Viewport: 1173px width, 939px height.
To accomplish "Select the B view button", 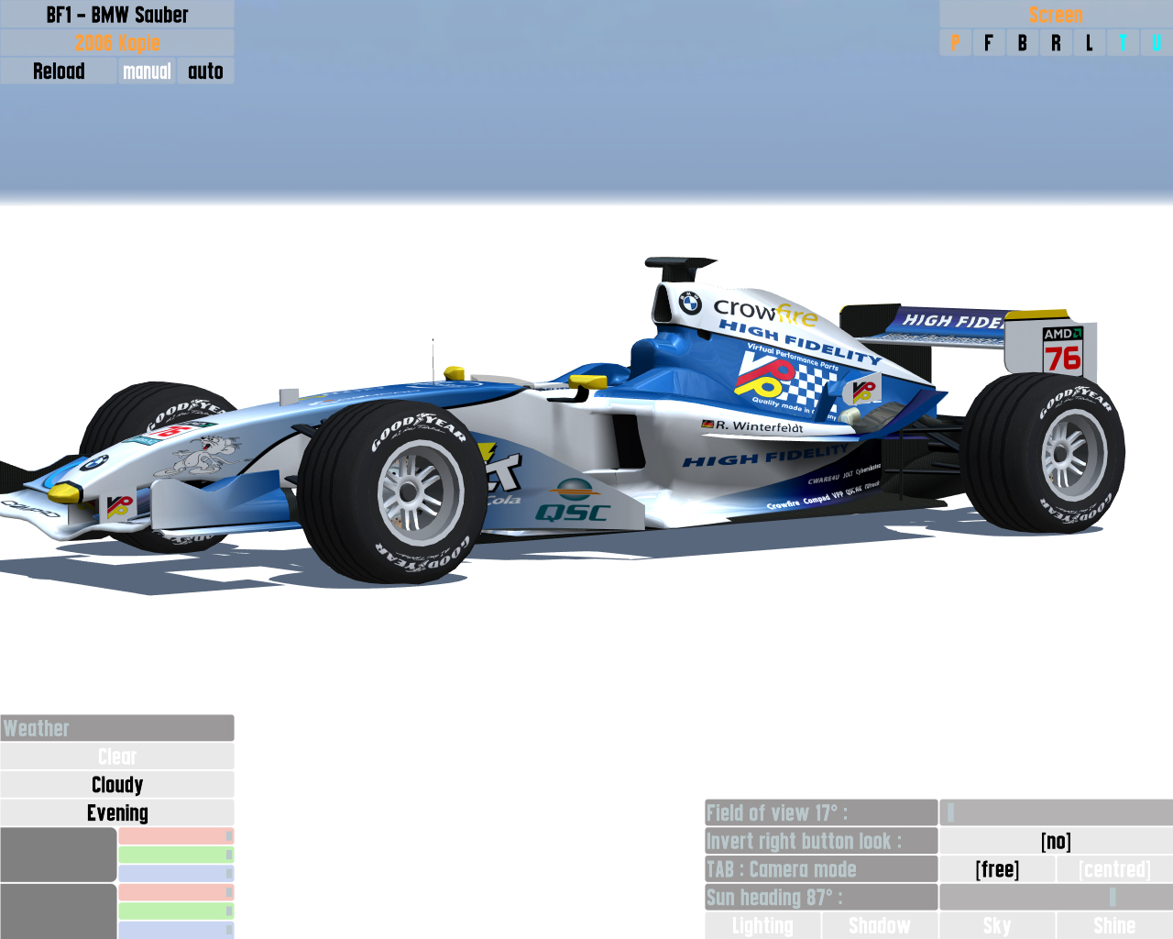I will (x=1022, y=43).
